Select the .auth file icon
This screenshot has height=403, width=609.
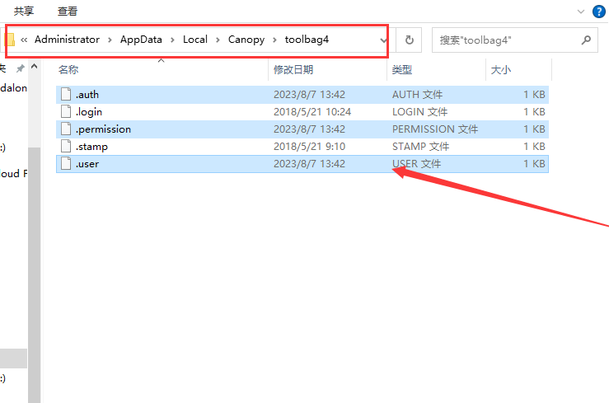[x=66, y=94]
